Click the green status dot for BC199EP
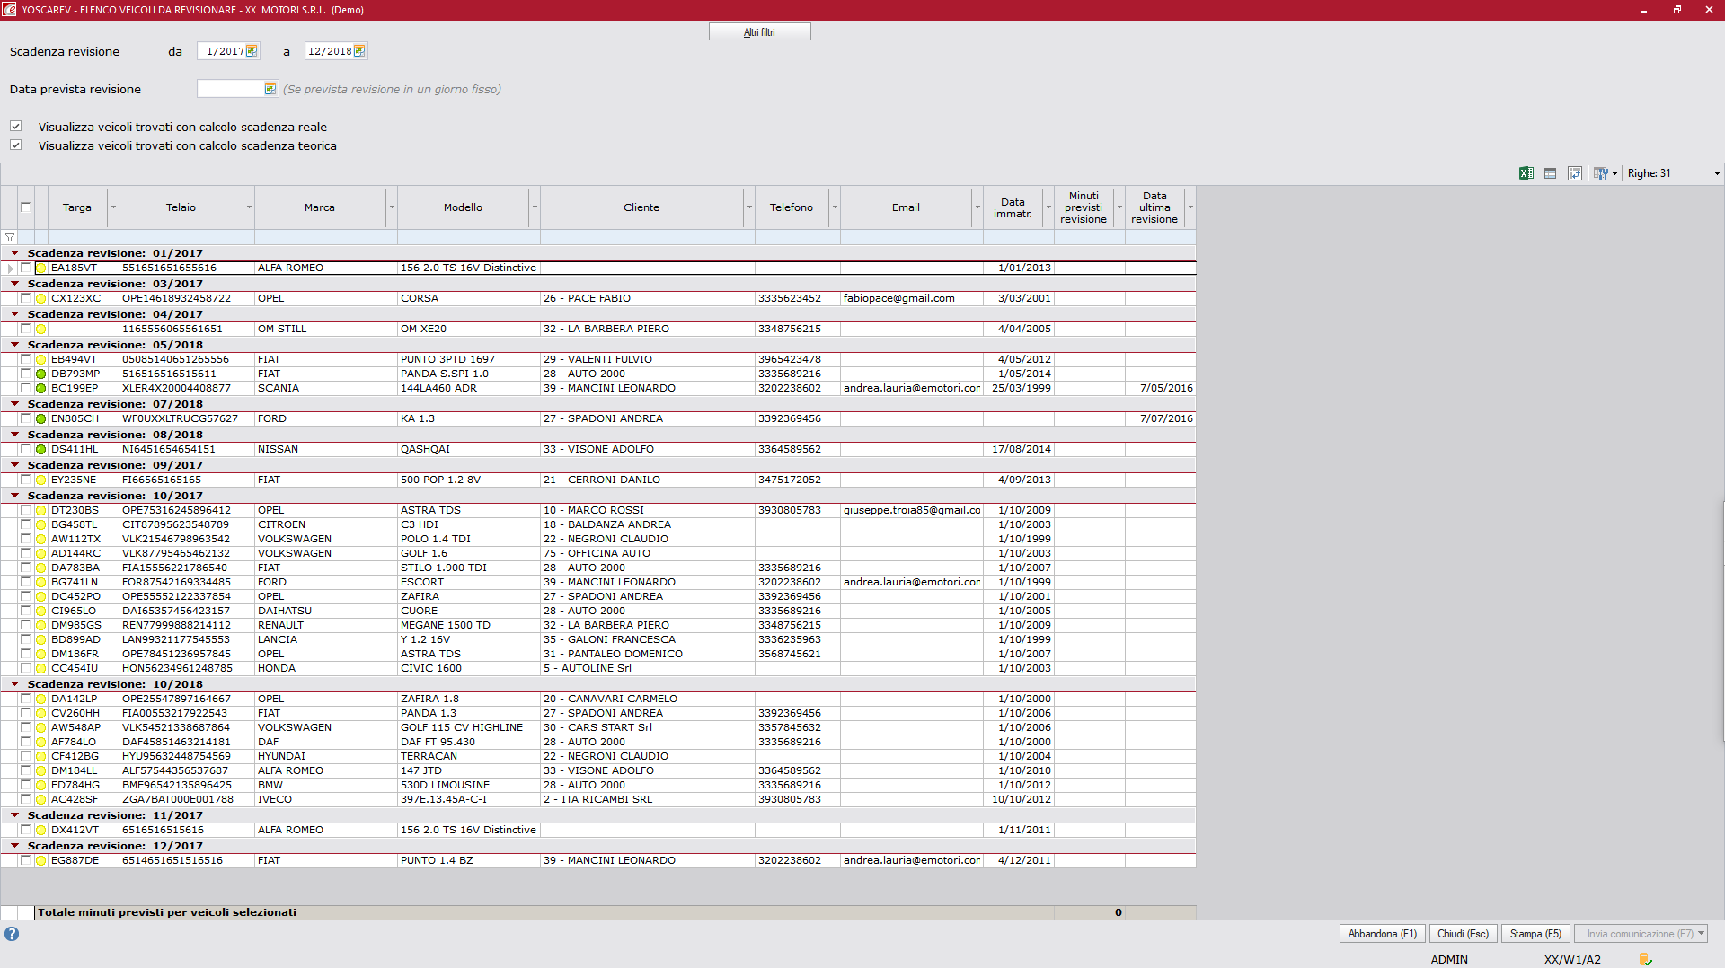 click(41, 388)
